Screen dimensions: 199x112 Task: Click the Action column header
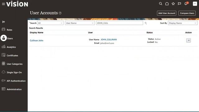188,32
